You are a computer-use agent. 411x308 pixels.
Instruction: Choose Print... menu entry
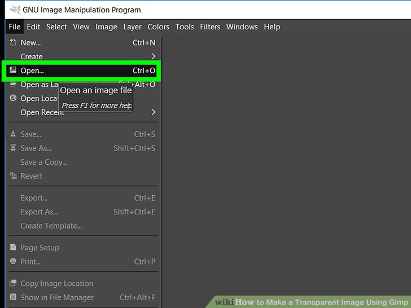tap(82, 261)
